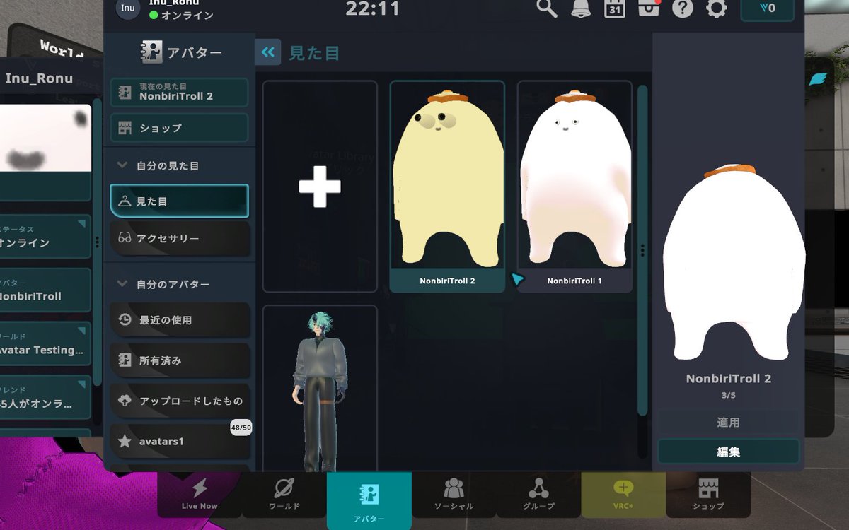Select the アクセサリー sidebar item
Screen dimensions: 849x530
179,238
